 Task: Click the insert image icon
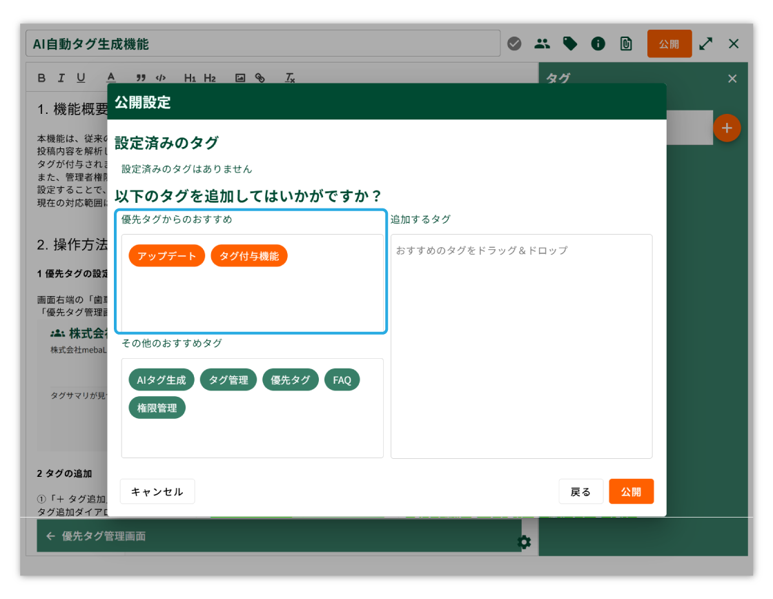point(240,78)
